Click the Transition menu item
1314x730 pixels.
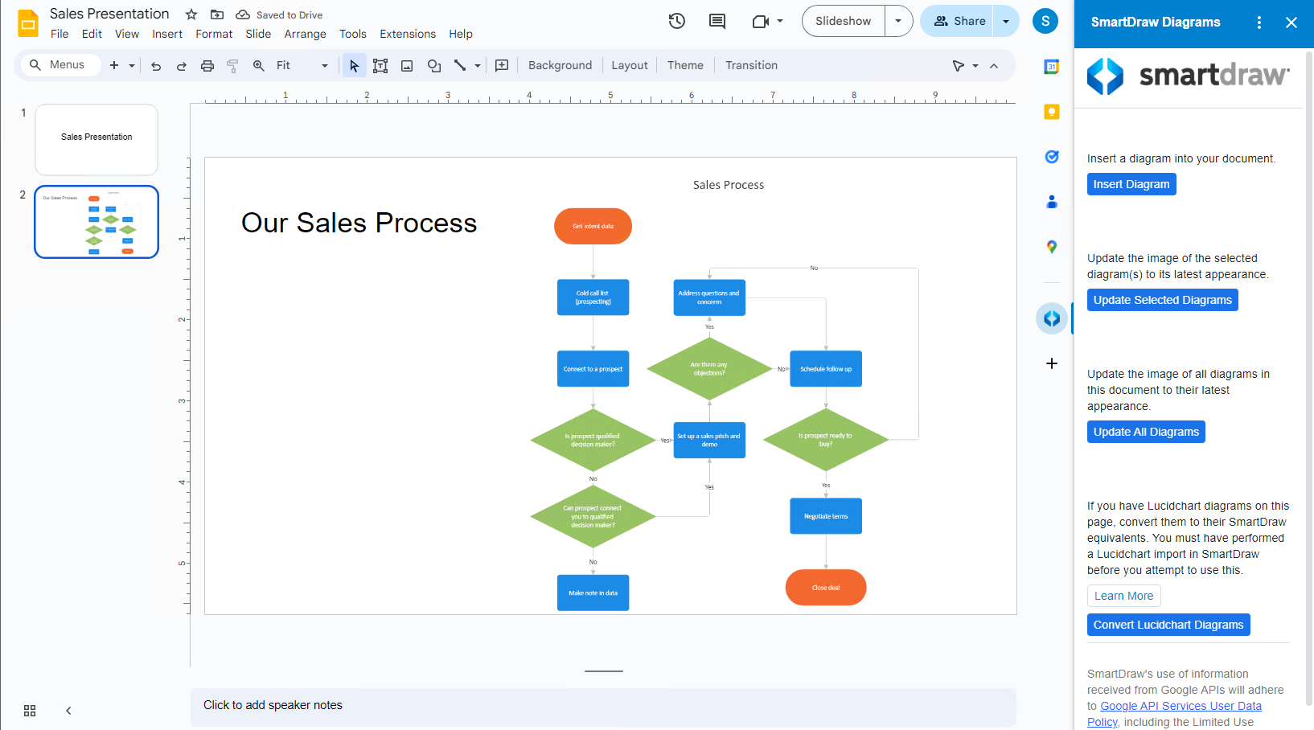(751, 65)
